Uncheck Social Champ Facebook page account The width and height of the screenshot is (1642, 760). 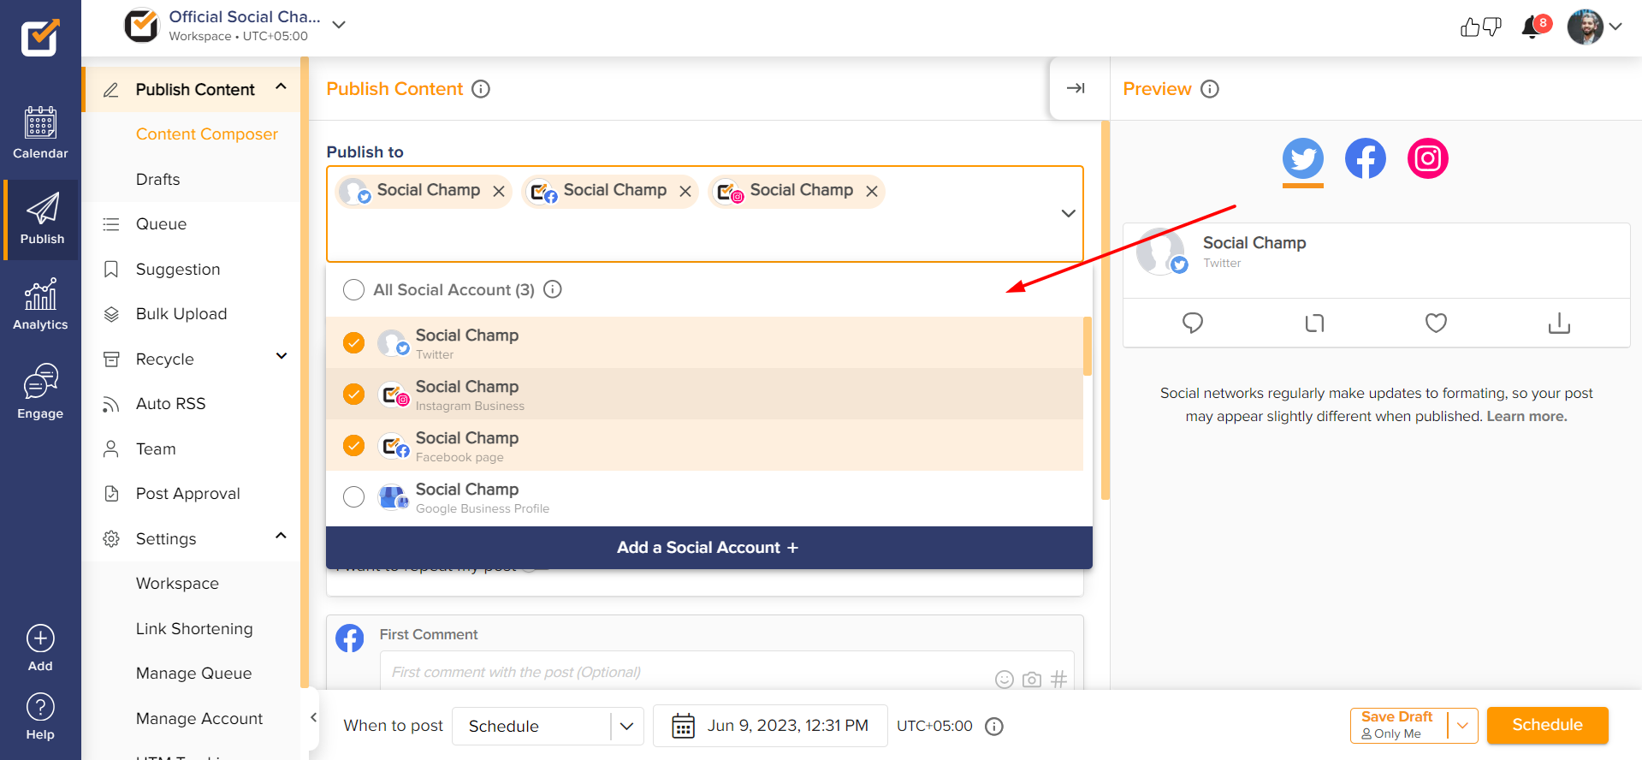click(x=353, y=445)
